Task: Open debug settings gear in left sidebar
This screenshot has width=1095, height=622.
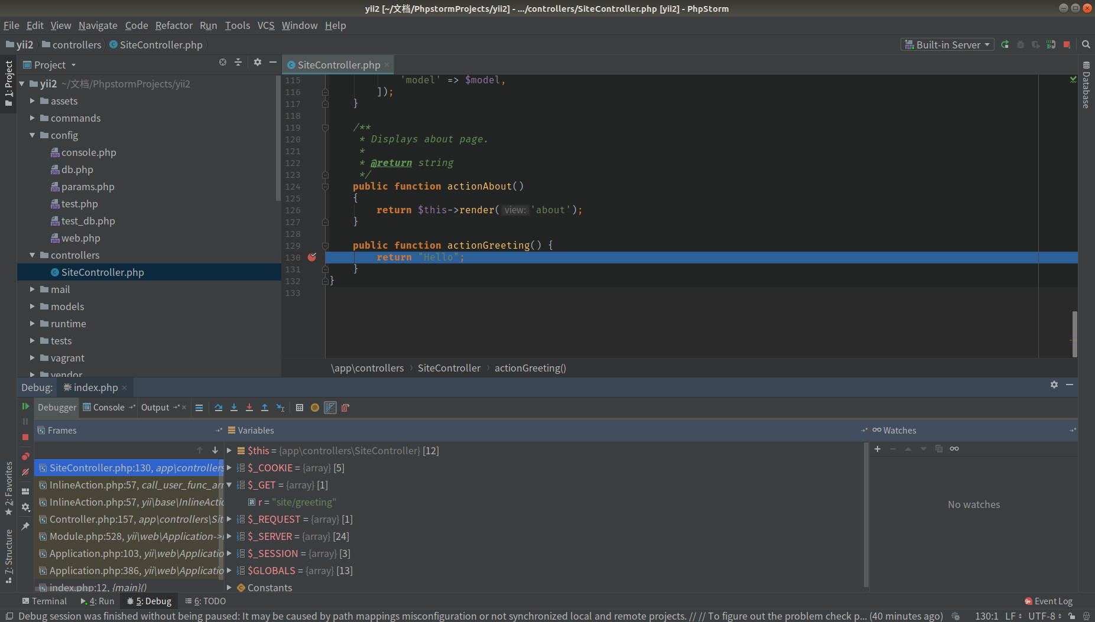Action: tap(25, 507)
